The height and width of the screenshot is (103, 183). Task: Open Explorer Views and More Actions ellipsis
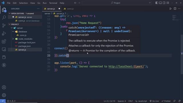38,9
